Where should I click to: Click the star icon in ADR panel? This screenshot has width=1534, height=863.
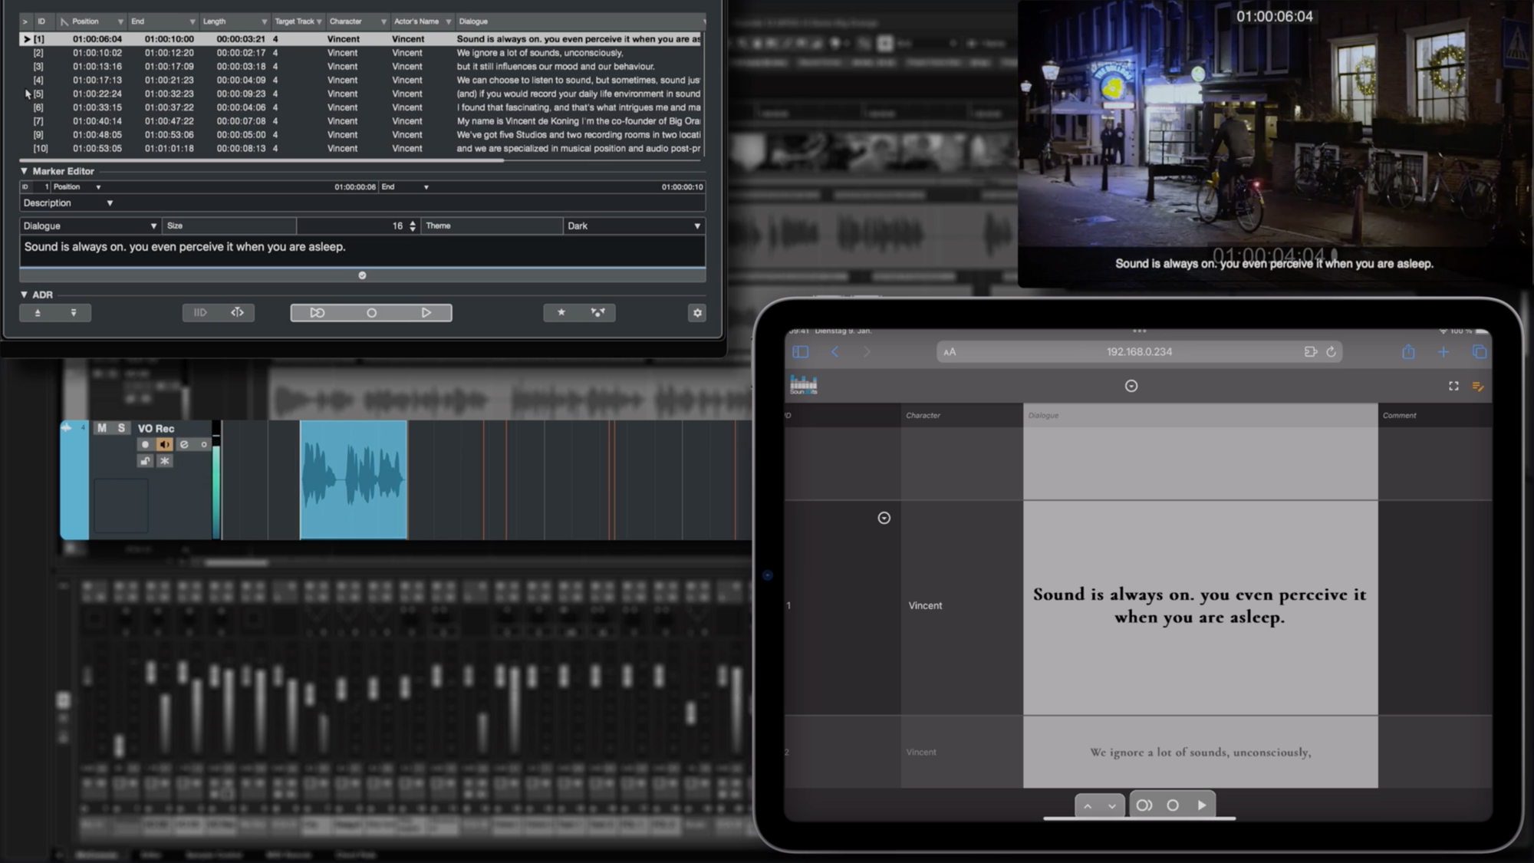coord(561,313)
